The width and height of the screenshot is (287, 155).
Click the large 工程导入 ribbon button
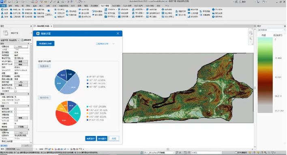coord(49,13)
